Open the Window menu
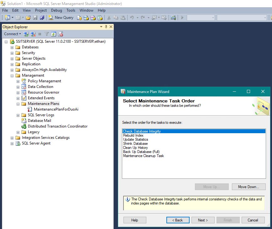Image resolution: width=272 pixels, height=229 pixels. [x=86, y=10]
